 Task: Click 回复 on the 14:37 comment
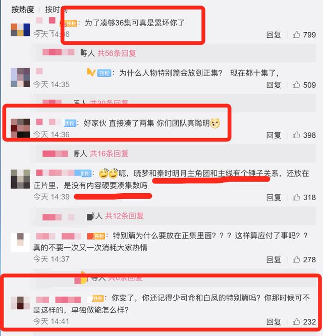274,259
